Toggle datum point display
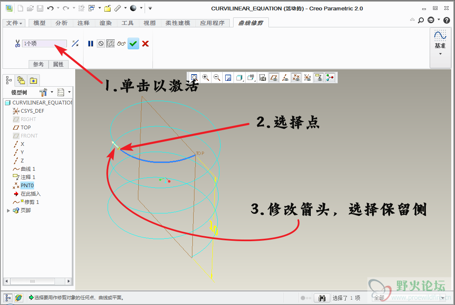Screen dimensions: 455x305 (296, 77)
